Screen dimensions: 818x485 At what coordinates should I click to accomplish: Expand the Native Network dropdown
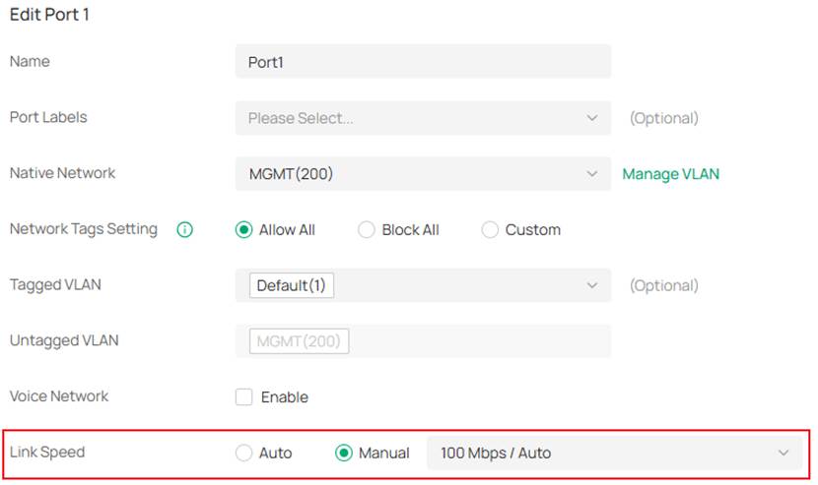coord(414,174)
